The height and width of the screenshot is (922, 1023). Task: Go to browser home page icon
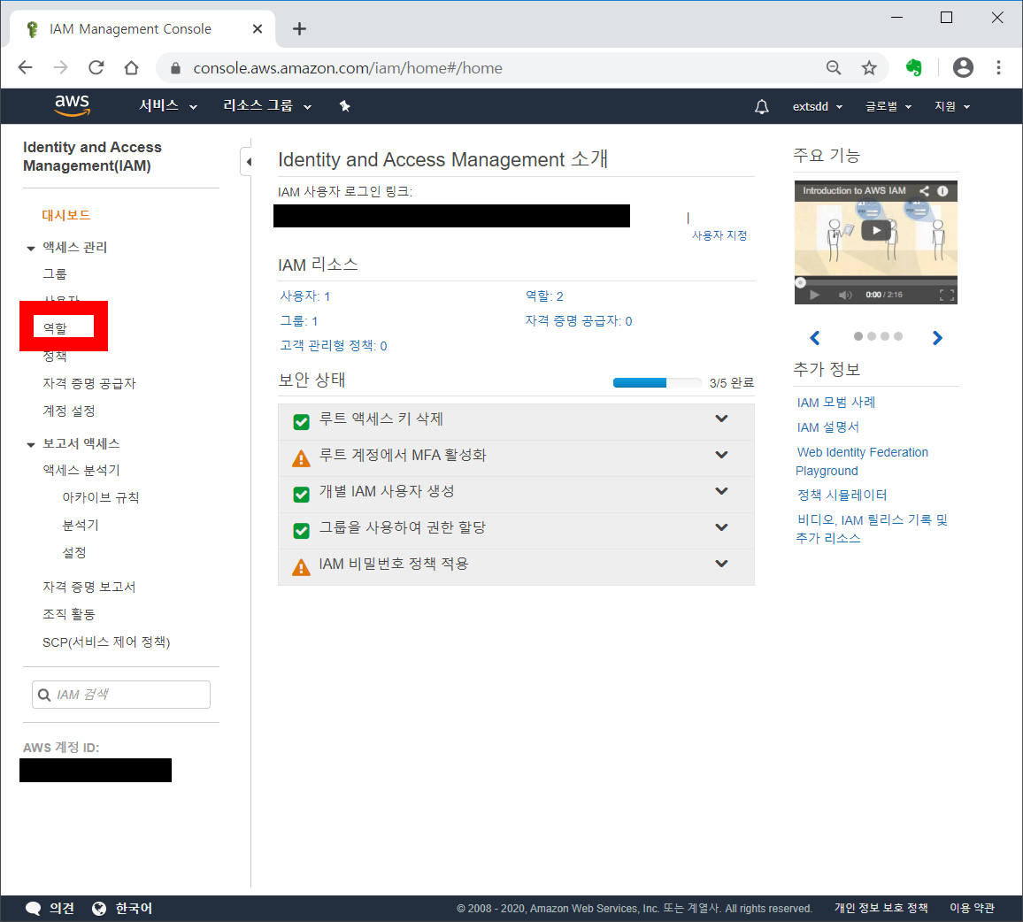pos(131,67)
